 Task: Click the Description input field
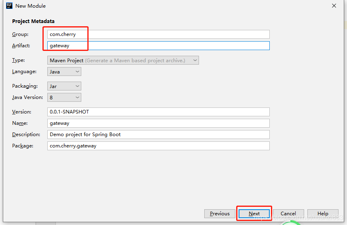pyautogui.click(x=158, y=135)
